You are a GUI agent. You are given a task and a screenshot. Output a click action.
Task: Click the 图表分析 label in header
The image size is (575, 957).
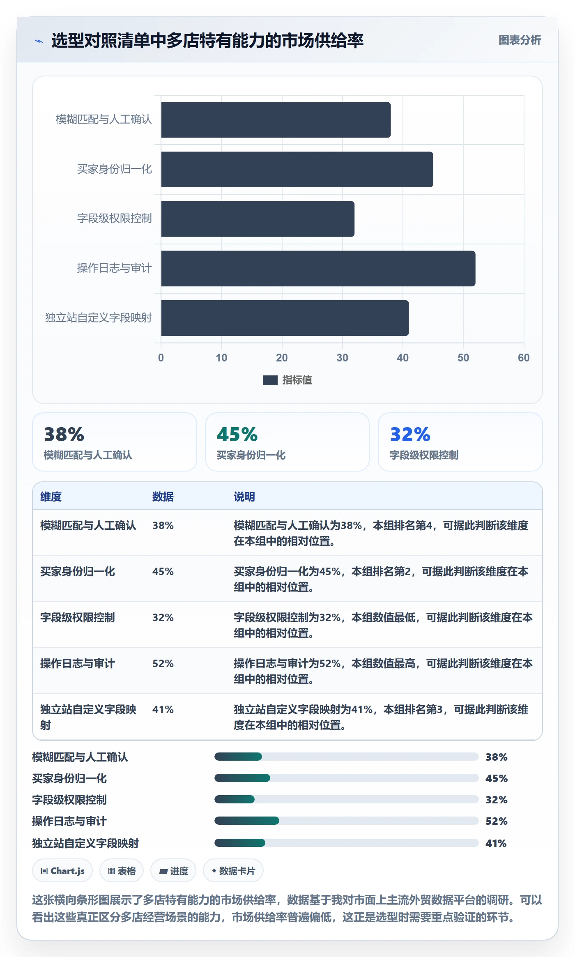[520, 40]
